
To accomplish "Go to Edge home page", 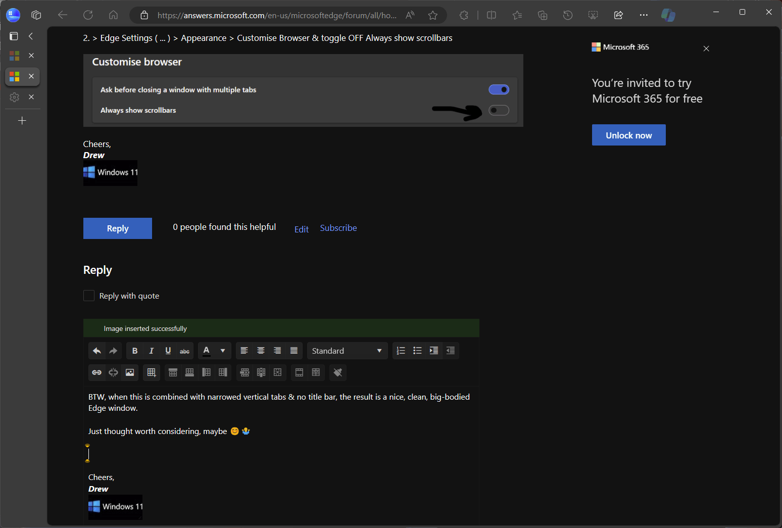I will point(113,15).
